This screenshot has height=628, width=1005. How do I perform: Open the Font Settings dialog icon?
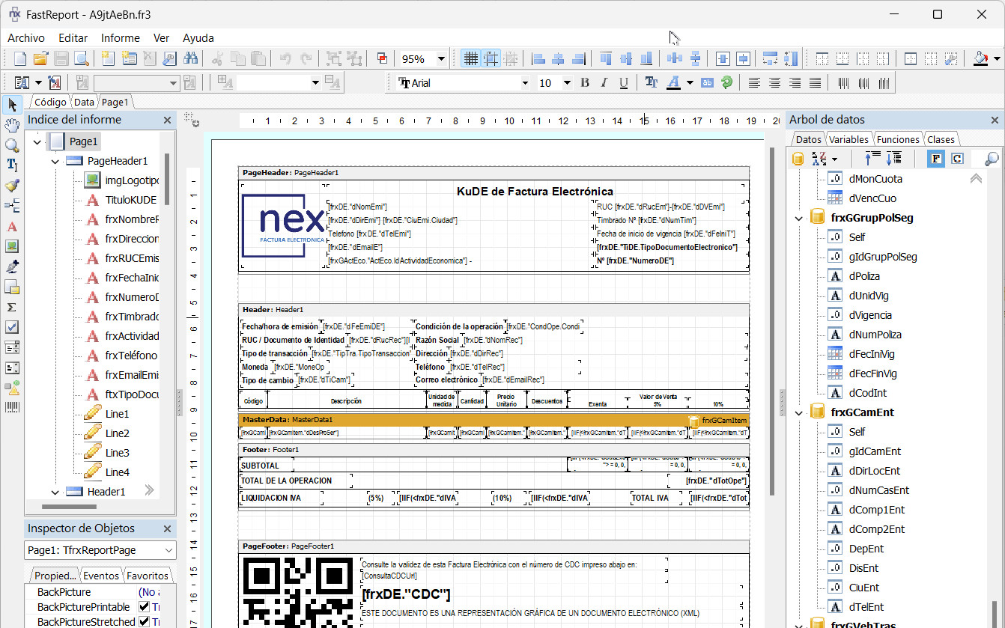click(652, 83)
